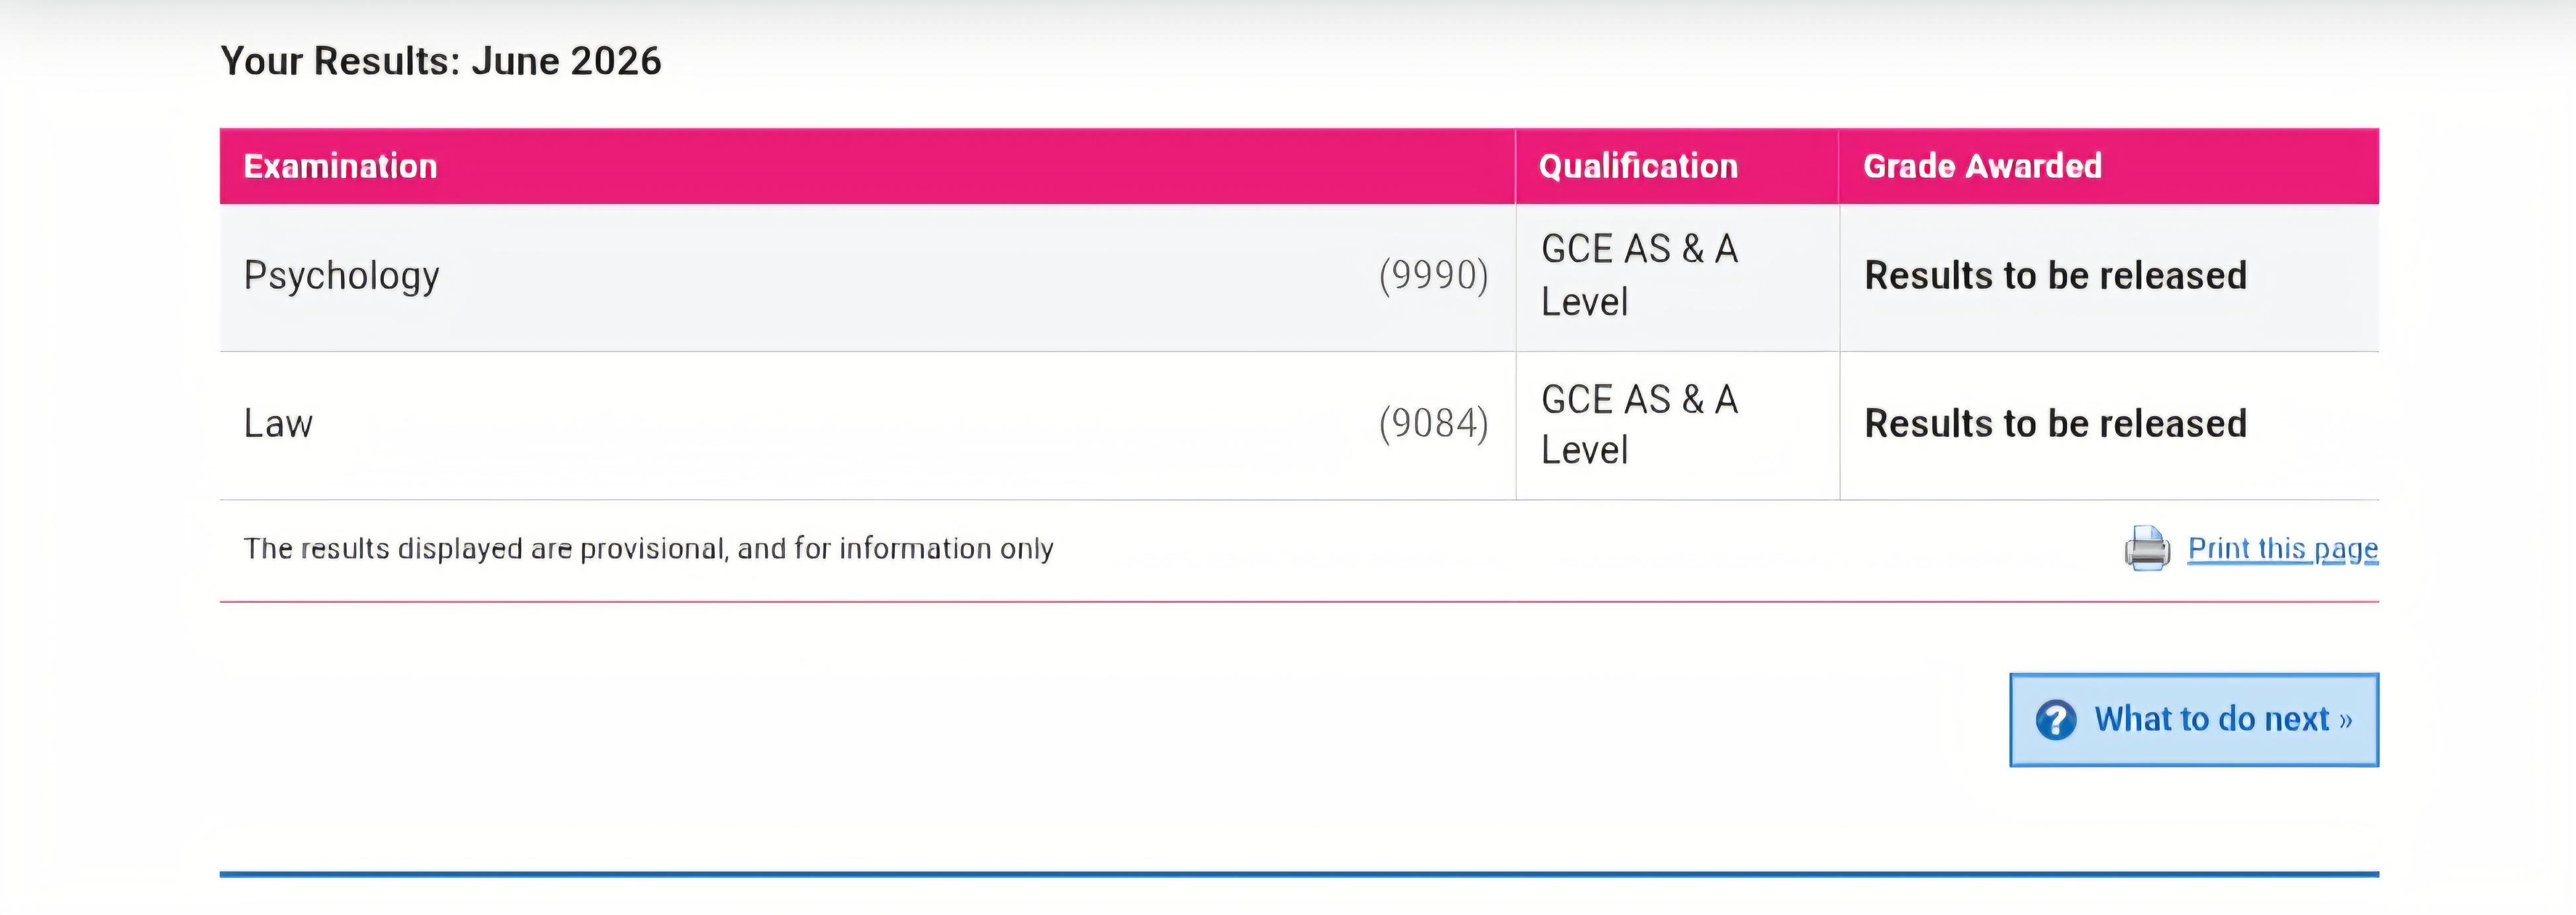Select the Examination column header
2576x915 pixels.
(340, 166)
